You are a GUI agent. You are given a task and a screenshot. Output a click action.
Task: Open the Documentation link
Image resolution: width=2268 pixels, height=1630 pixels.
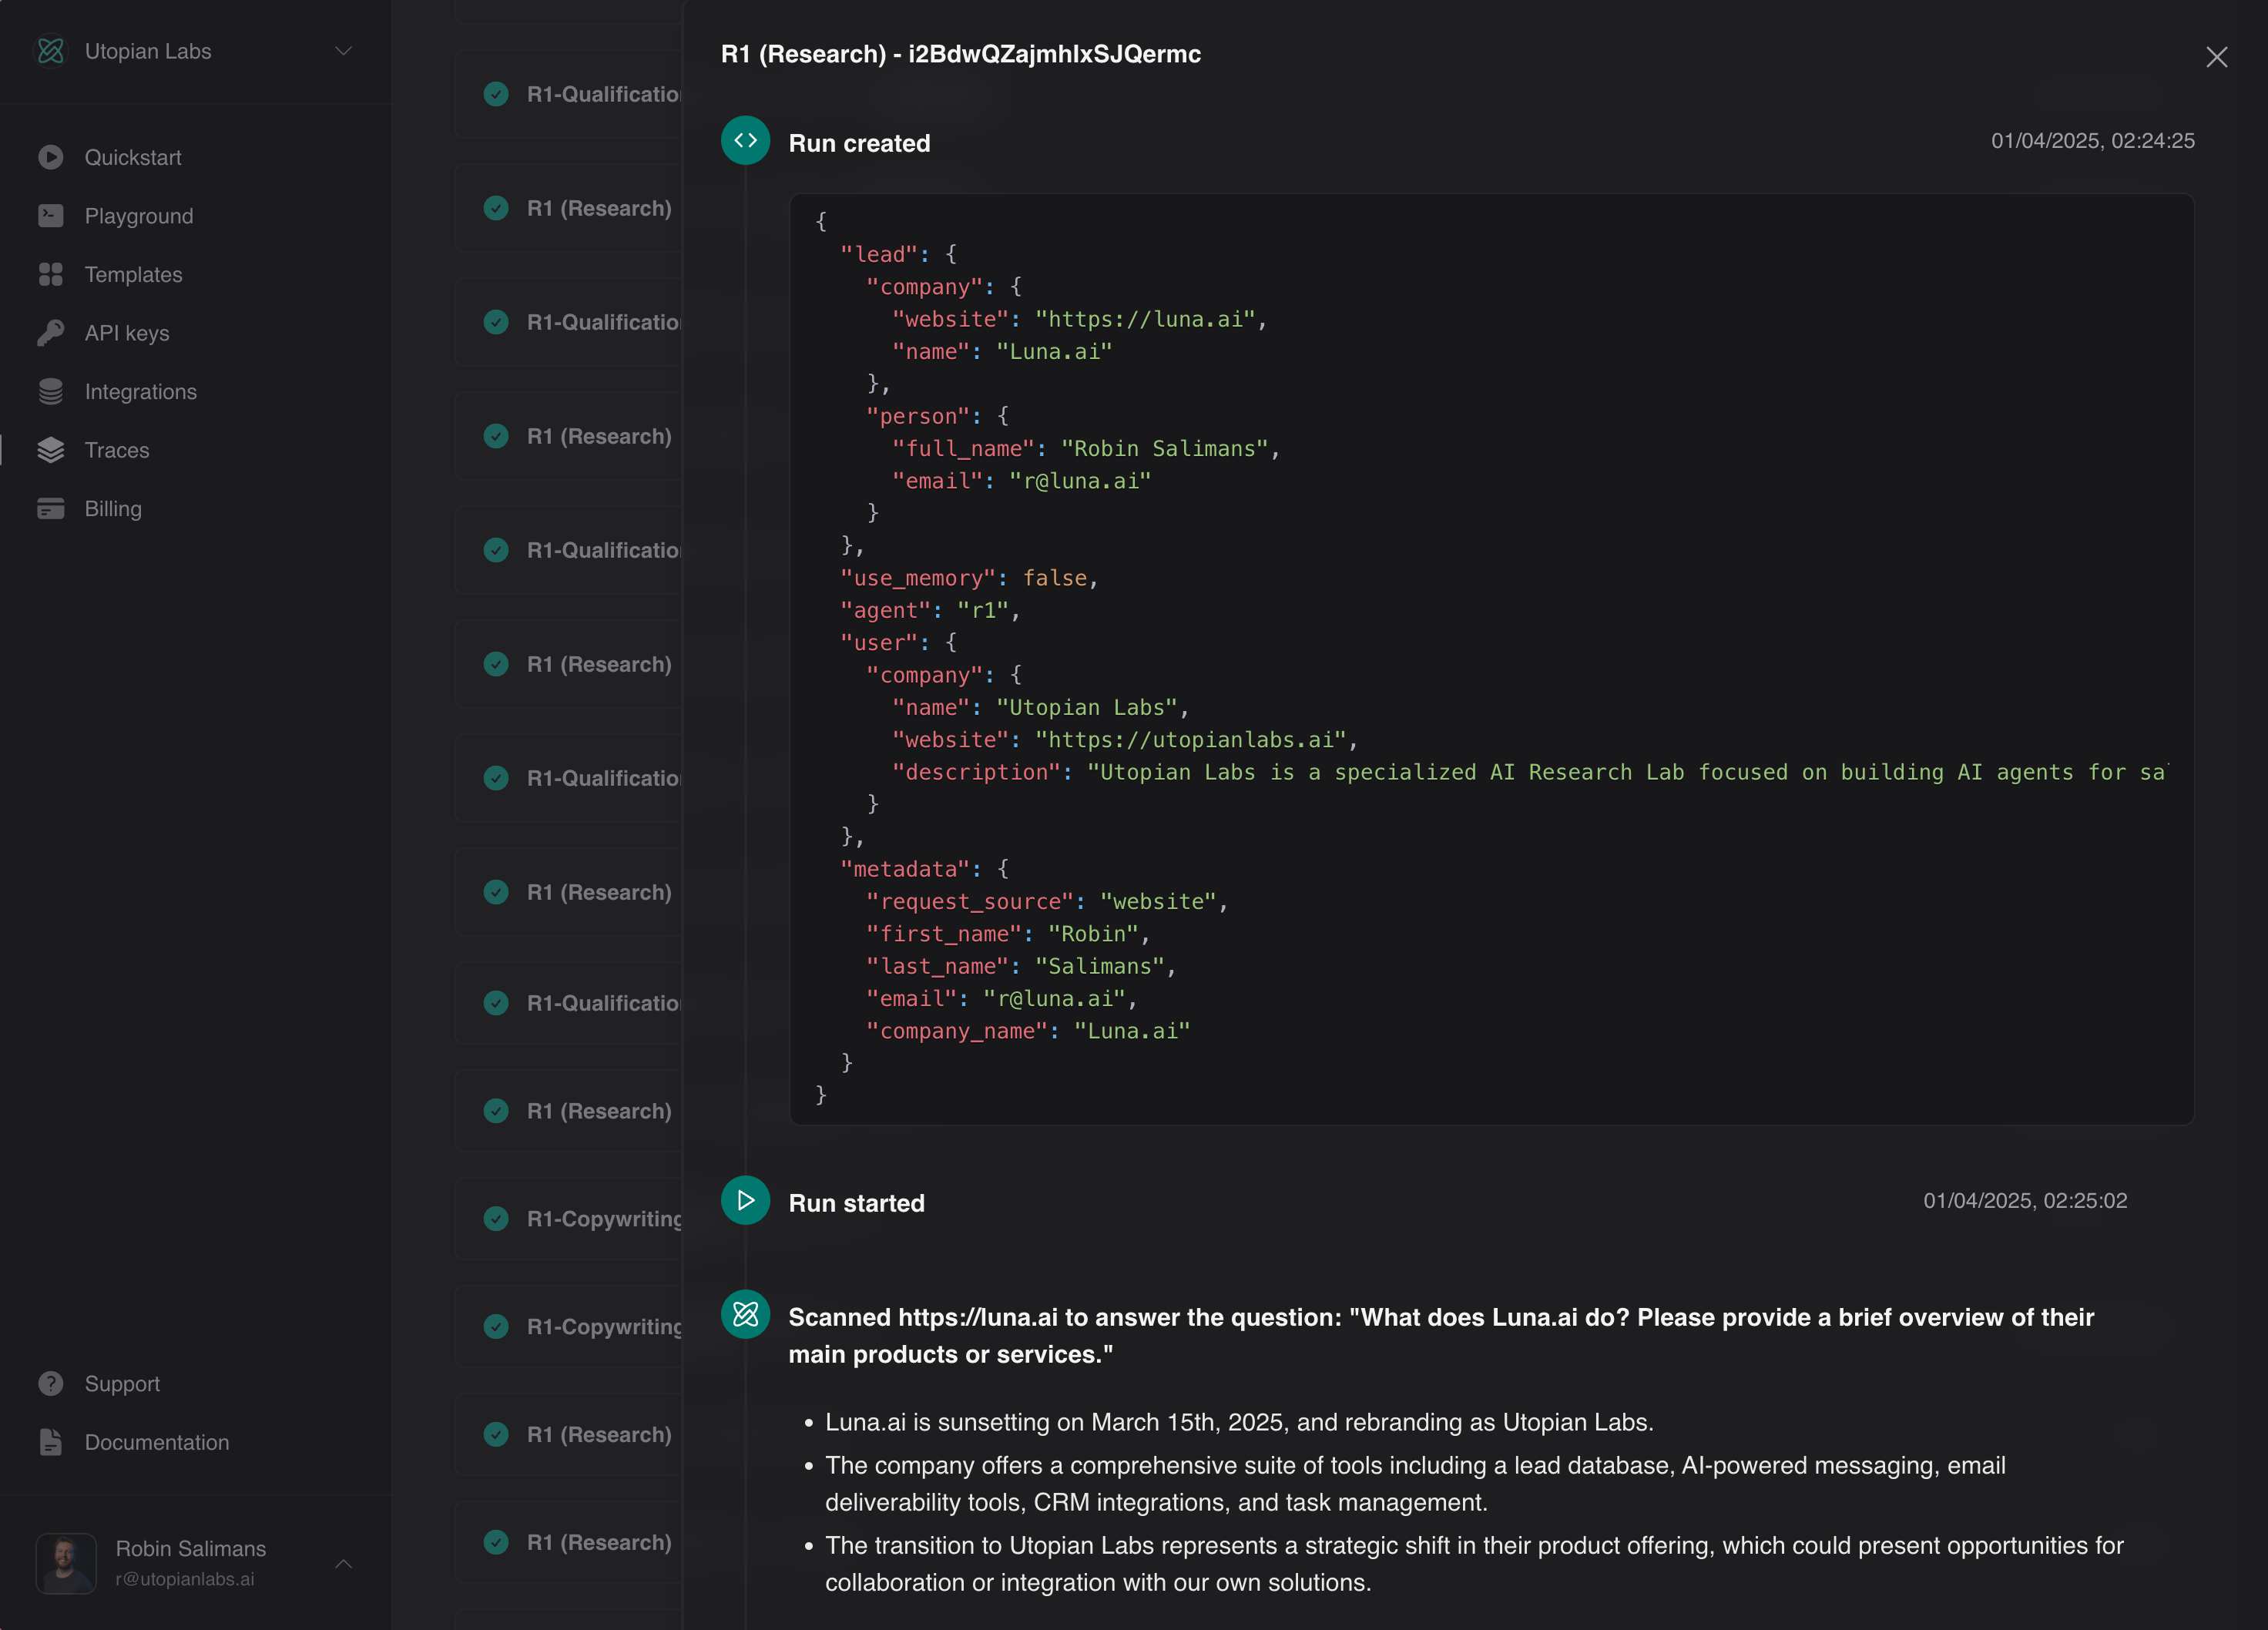pyautogui.click(x=156, y=1442)
